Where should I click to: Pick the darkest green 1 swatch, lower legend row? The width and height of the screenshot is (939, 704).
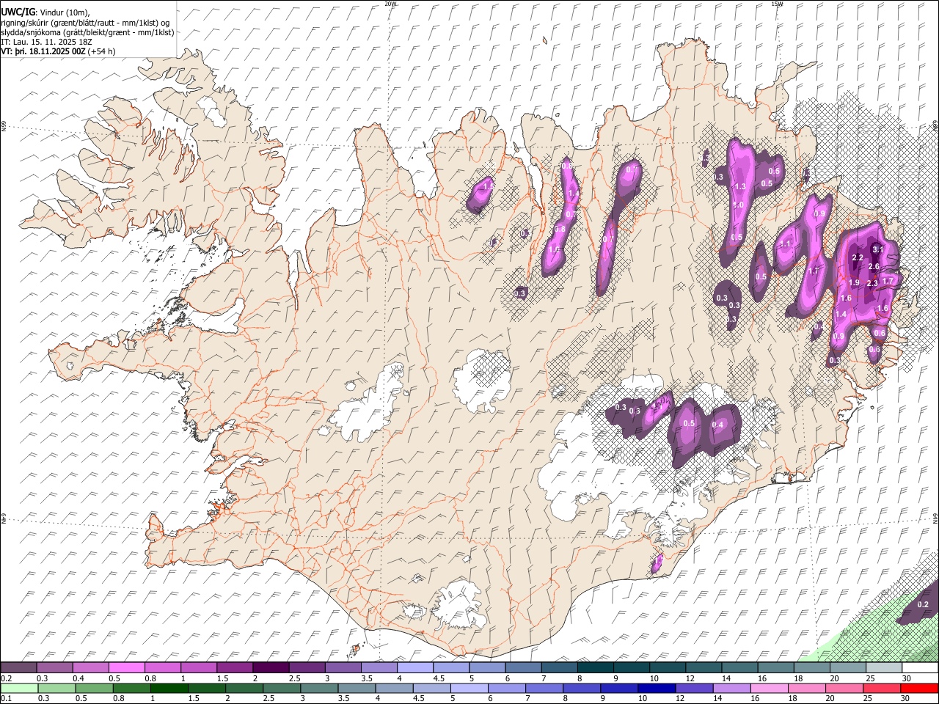point(169,688)
